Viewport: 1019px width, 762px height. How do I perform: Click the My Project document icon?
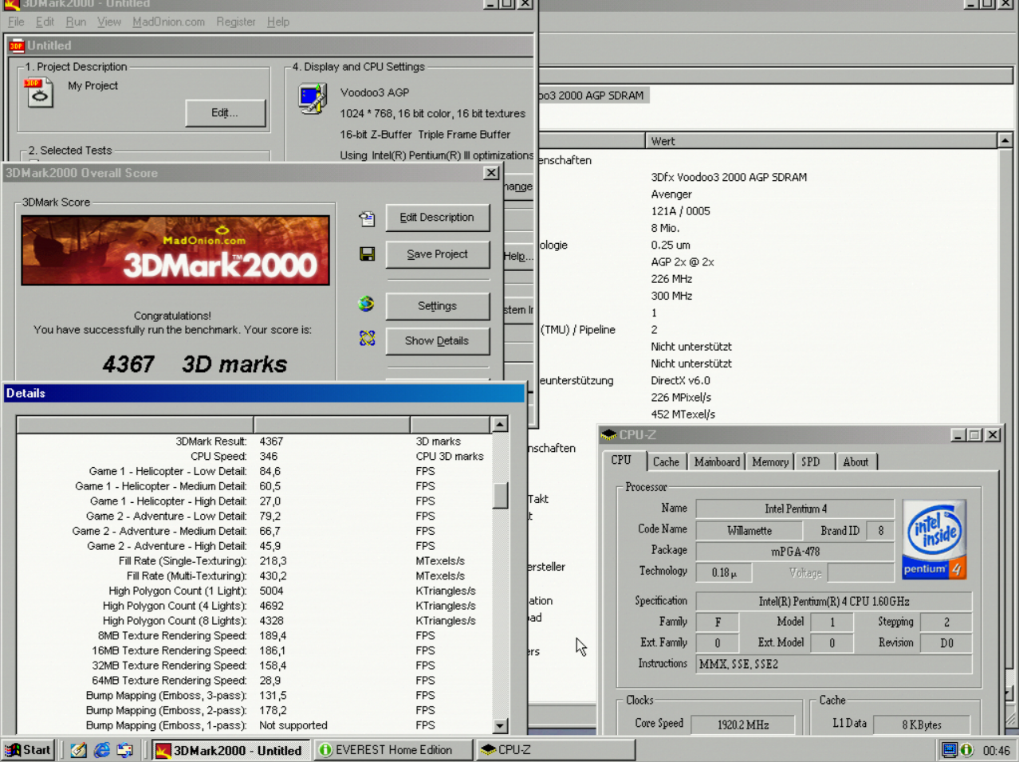(37, 92)
